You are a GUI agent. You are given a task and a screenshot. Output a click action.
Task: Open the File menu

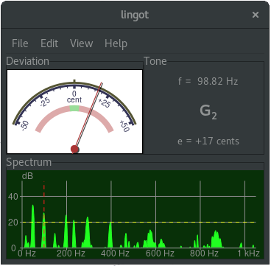pos(20,43)
